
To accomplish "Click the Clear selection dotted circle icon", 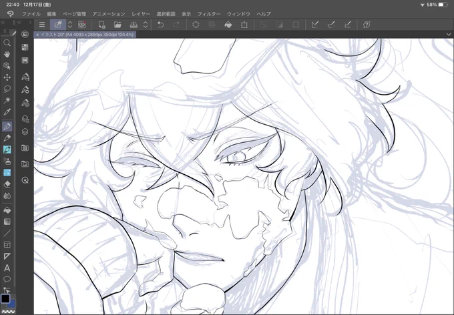I will pos(196,25).
